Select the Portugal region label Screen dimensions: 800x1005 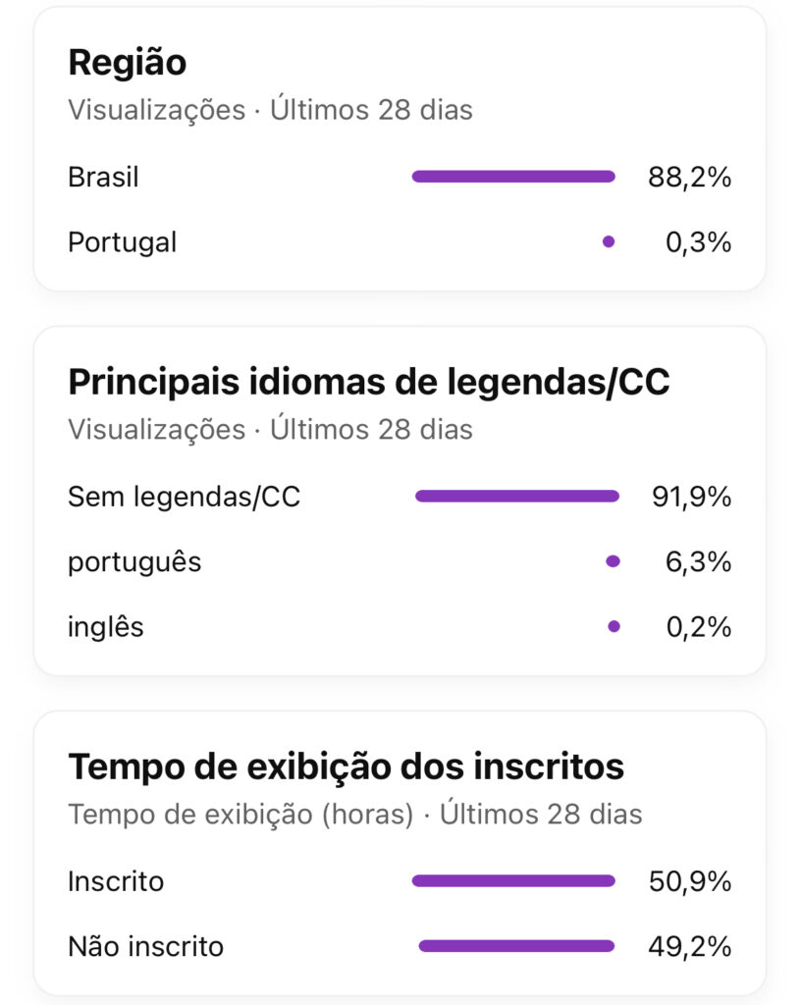(122, 241)
